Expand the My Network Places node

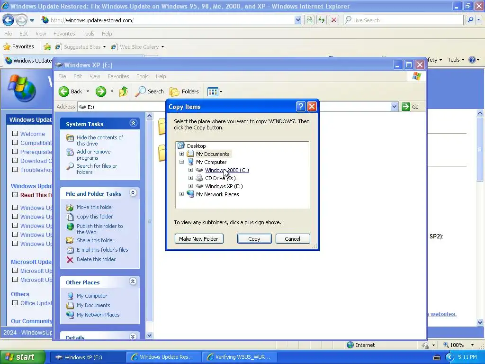pos(181,194)
